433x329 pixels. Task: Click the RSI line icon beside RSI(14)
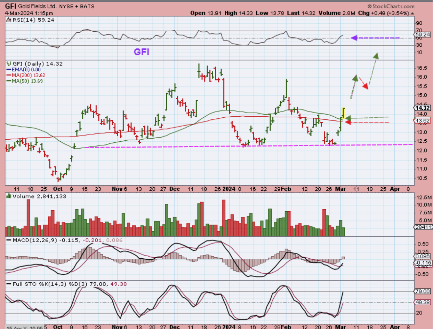click(9, 20)
